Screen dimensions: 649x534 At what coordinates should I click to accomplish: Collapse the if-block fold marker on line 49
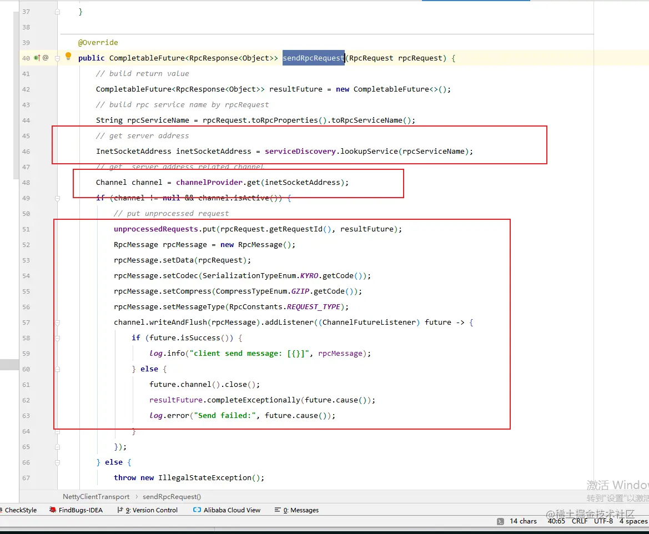[x=58, y=198]
